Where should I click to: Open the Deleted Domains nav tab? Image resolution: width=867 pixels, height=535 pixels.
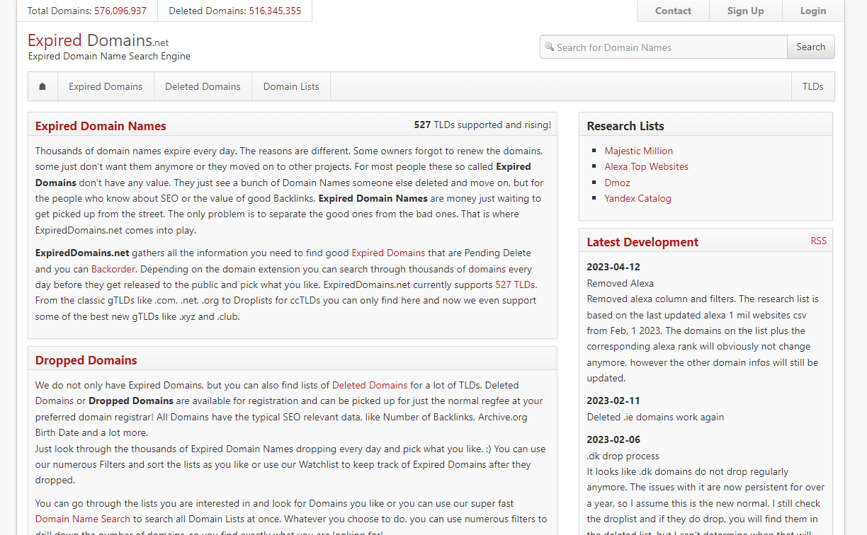(x=203, y=86)
